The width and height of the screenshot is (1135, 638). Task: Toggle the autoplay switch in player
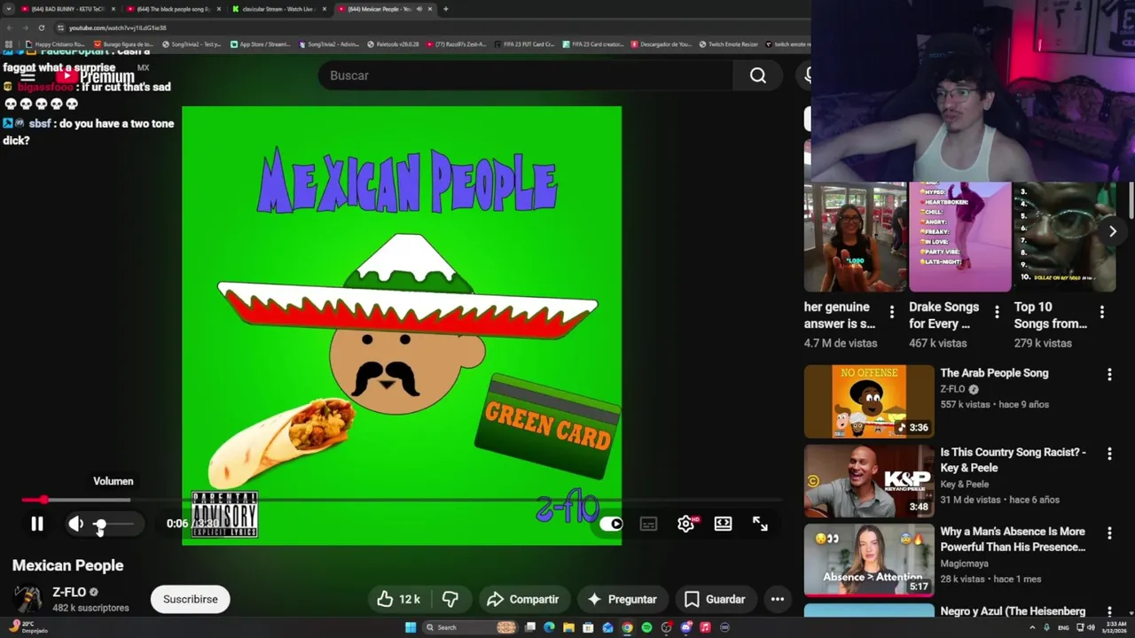611,524
